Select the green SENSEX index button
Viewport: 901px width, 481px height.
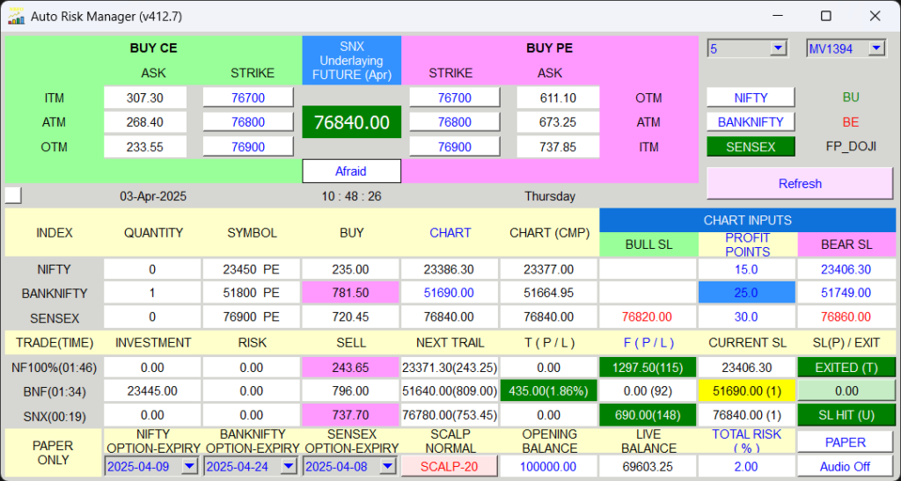point(751,147)
